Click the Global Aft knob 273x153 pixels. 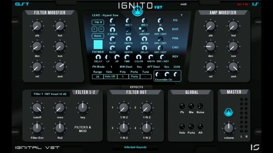tap(200, 127)
